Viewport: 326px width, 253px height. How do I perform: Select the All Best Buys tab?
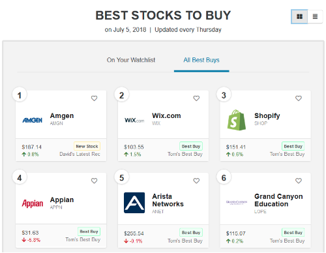201,60
